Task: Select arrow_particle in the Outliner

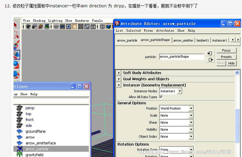Action: click(51, 149)
